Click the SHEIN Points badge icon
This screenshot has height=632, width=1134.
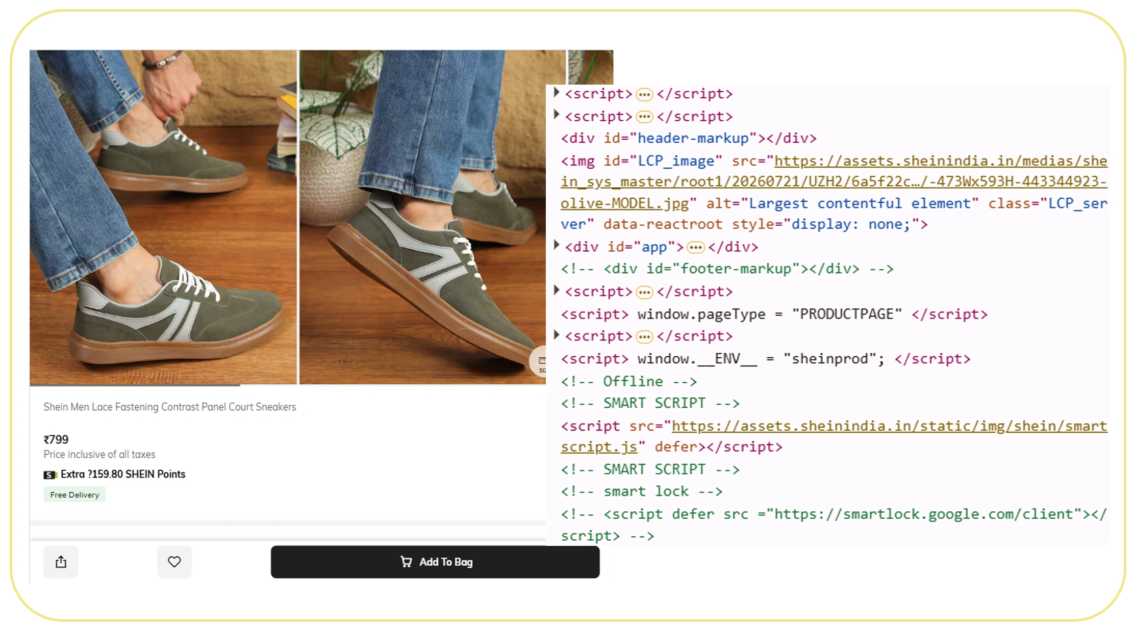click(50, 475)
